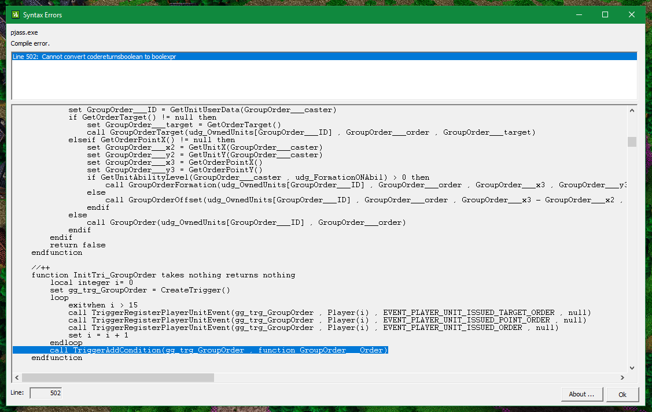Maximize the Syntax Errors window

pyautogui.click(x=605, y=14)
